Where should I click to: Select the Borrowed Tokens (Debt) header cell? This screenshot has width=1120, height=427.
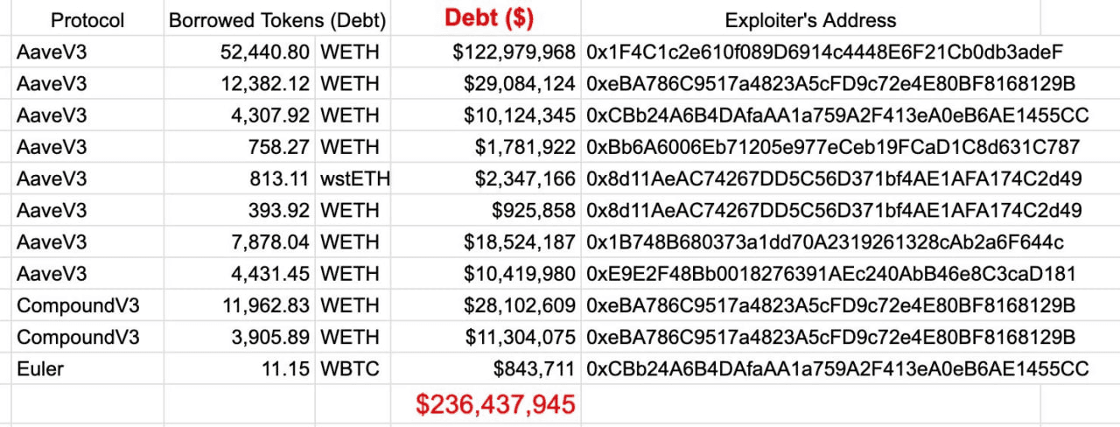tap(277, 19)
